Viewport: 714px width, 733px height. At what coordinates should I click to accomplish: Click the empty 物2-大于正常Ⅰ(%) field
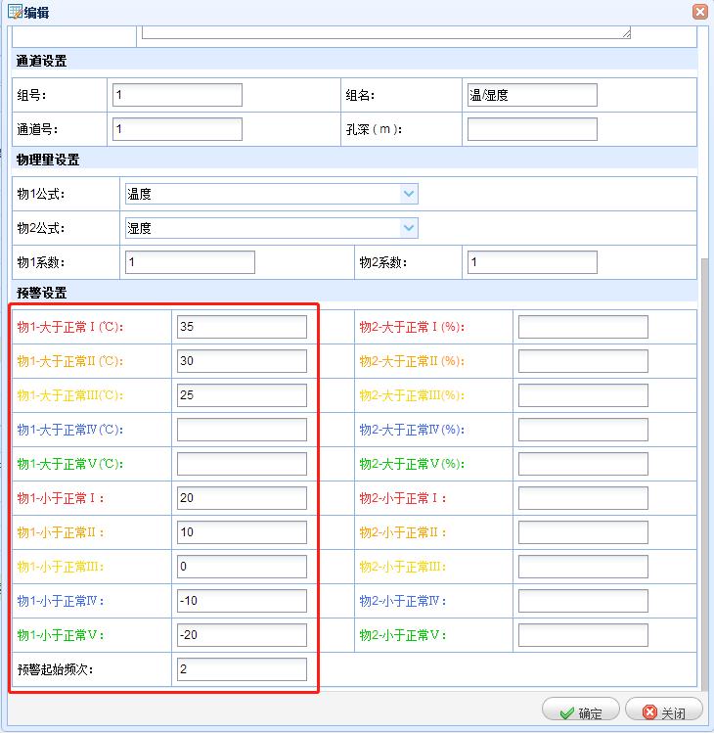[583, 327]
